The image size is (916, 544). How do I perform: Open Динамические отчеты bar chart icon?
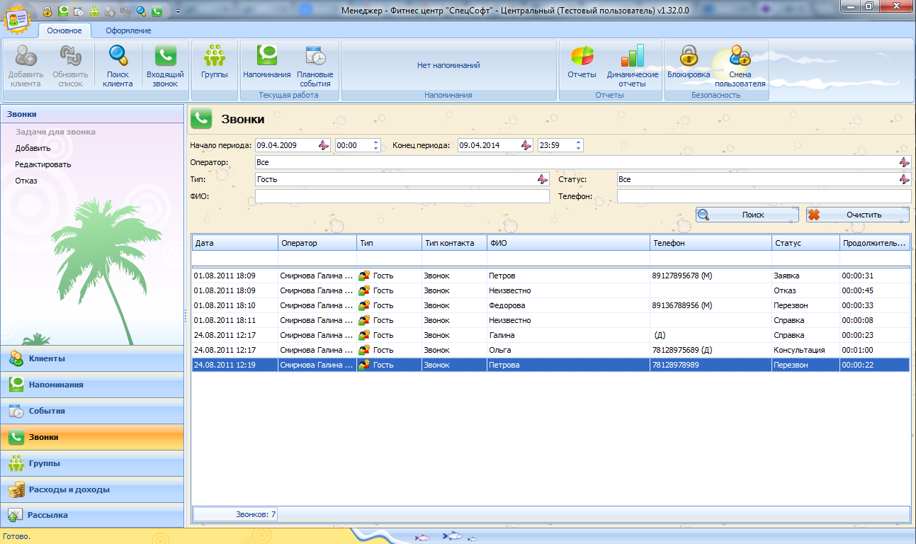click(632, 57)
